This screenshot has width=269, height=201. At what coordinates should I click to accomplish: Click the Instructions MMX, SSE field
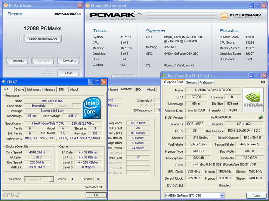tap(63, 138)
